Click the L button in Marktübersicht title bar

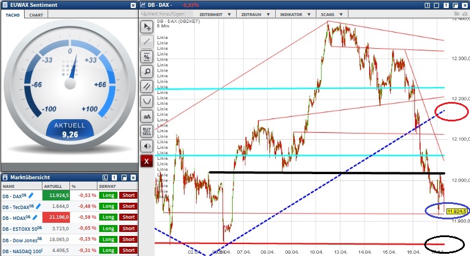coord(105,178)
